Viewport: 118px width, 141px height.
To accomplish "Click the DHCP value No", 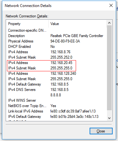I will (x=53, y=47).
